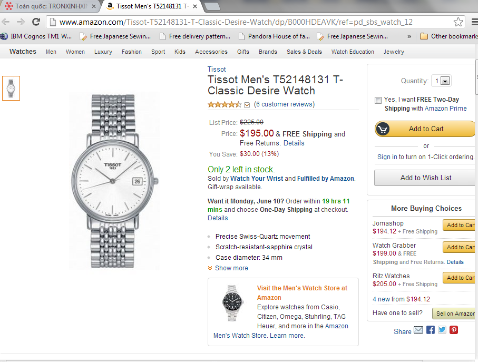
Task: Enable FREE Two-Day Shipping checkbox
Action: (378, 100)
